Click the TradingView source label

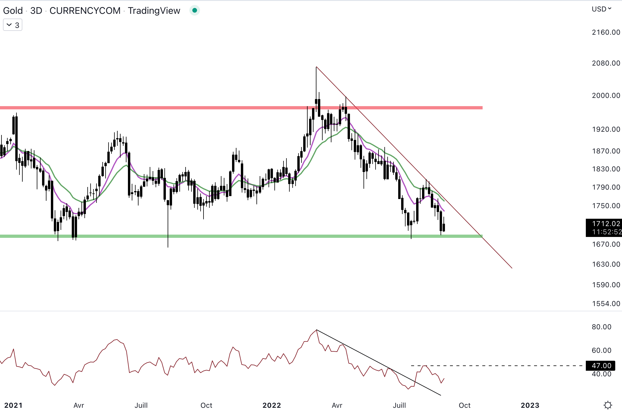coord(154,11)
